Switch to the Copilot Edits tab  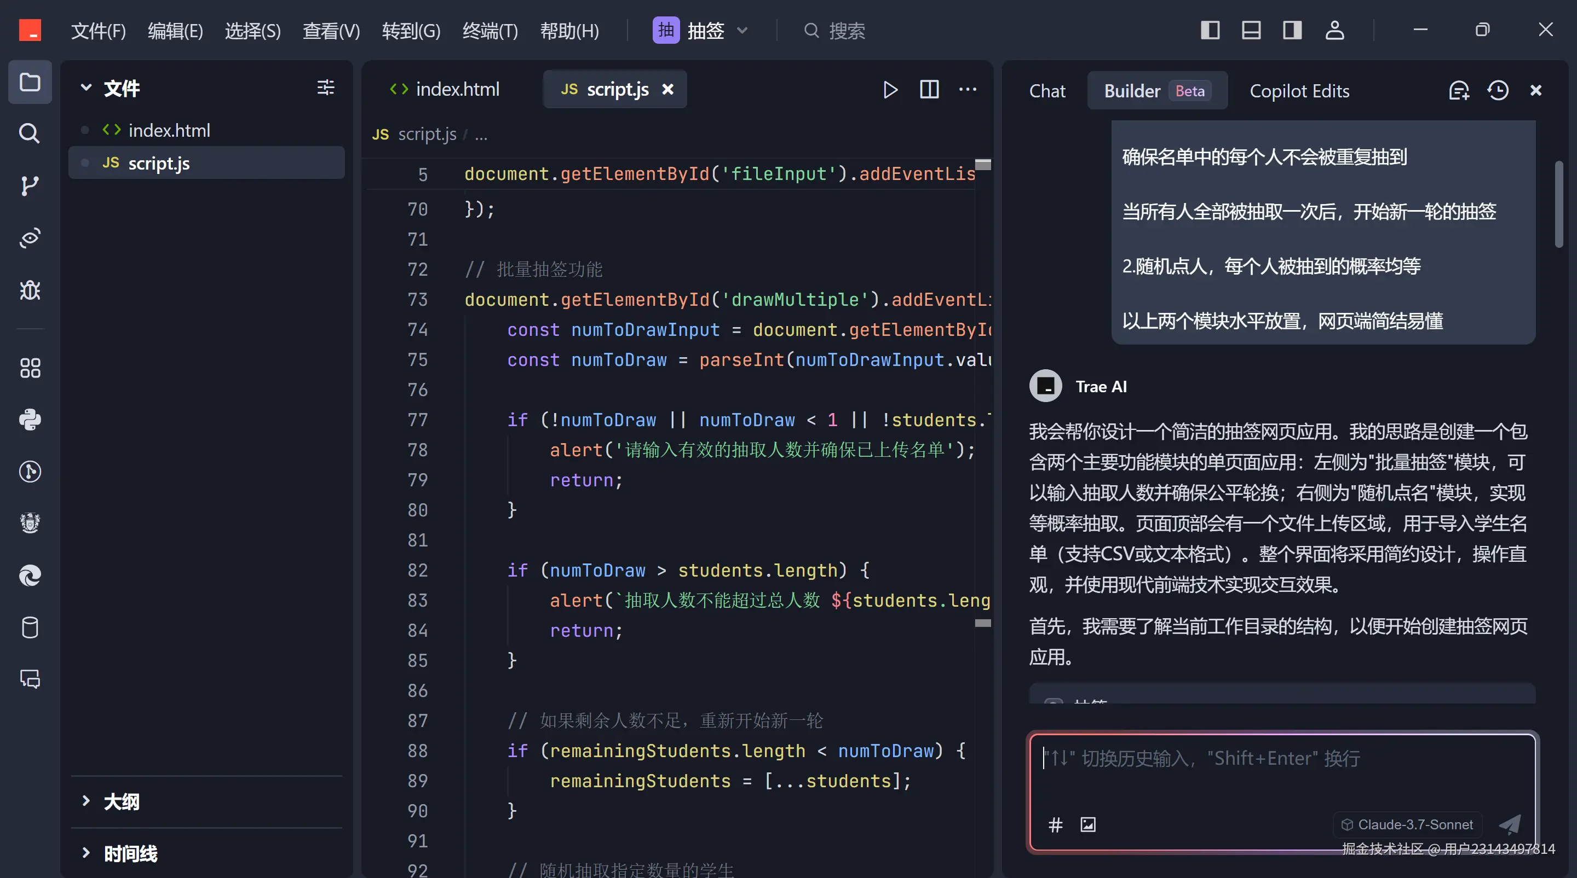[x=1299, y=91]
